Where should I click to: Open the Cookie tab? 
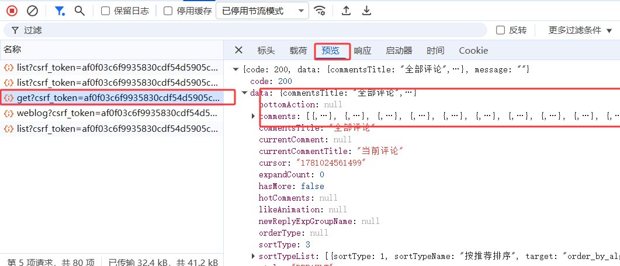coord(473,51)
